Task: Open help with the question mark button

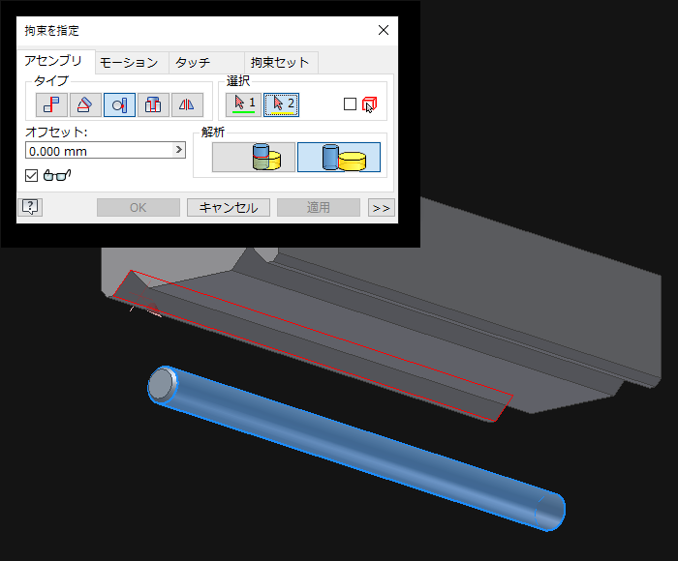Action: tap(30, 207)
